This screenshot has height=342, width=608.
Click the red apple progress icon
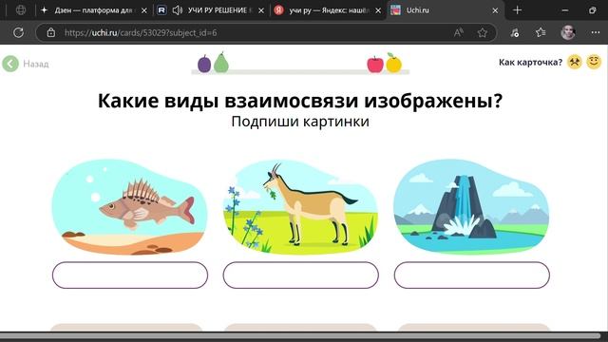pos(375,64)
